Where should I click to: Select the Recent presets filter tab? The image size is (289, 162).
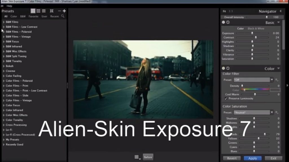pyautogui.click(x=54, y=16)
